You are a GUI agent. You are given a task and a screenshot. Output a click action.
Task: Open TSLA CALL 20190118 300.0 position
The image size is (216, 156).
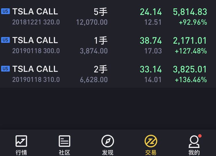(108, 45)
